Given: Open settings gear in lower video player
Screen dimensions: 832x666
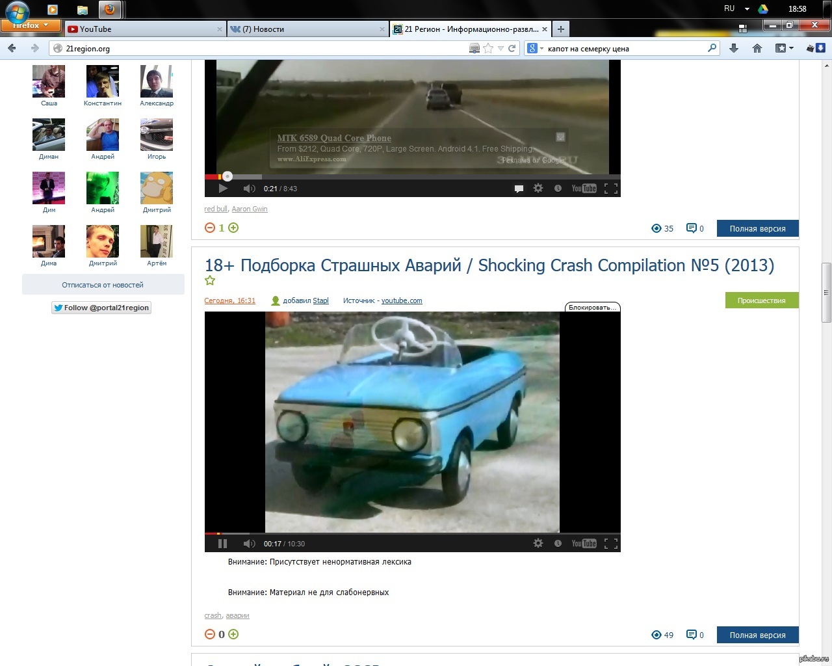Looking at the screenshot, I should (x=538, y=543).
